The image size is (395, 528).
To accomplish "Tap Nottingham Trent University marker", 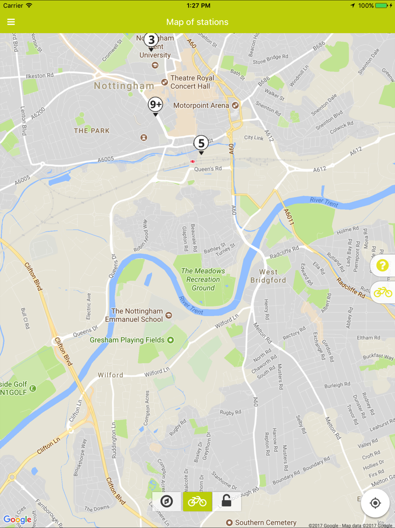I will point(155,65).
